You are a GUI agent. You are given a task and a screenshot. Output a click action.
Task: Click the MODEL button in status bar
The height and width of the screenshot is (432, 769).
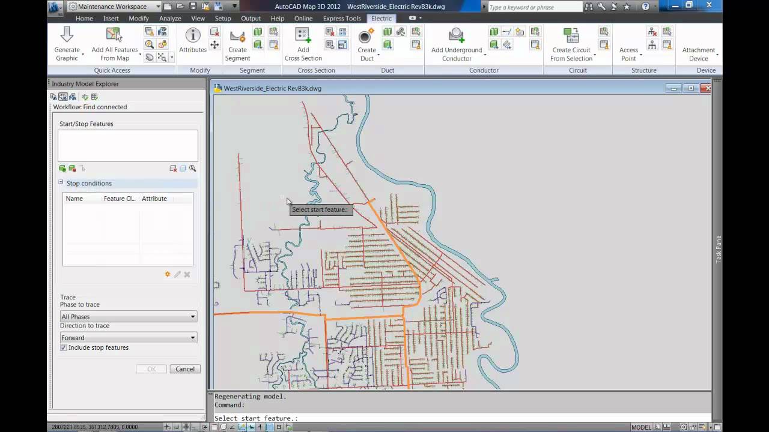641,427
